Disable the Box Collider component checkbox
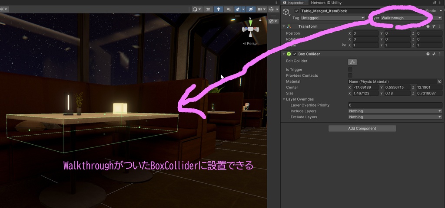 (x=295, y=54)
